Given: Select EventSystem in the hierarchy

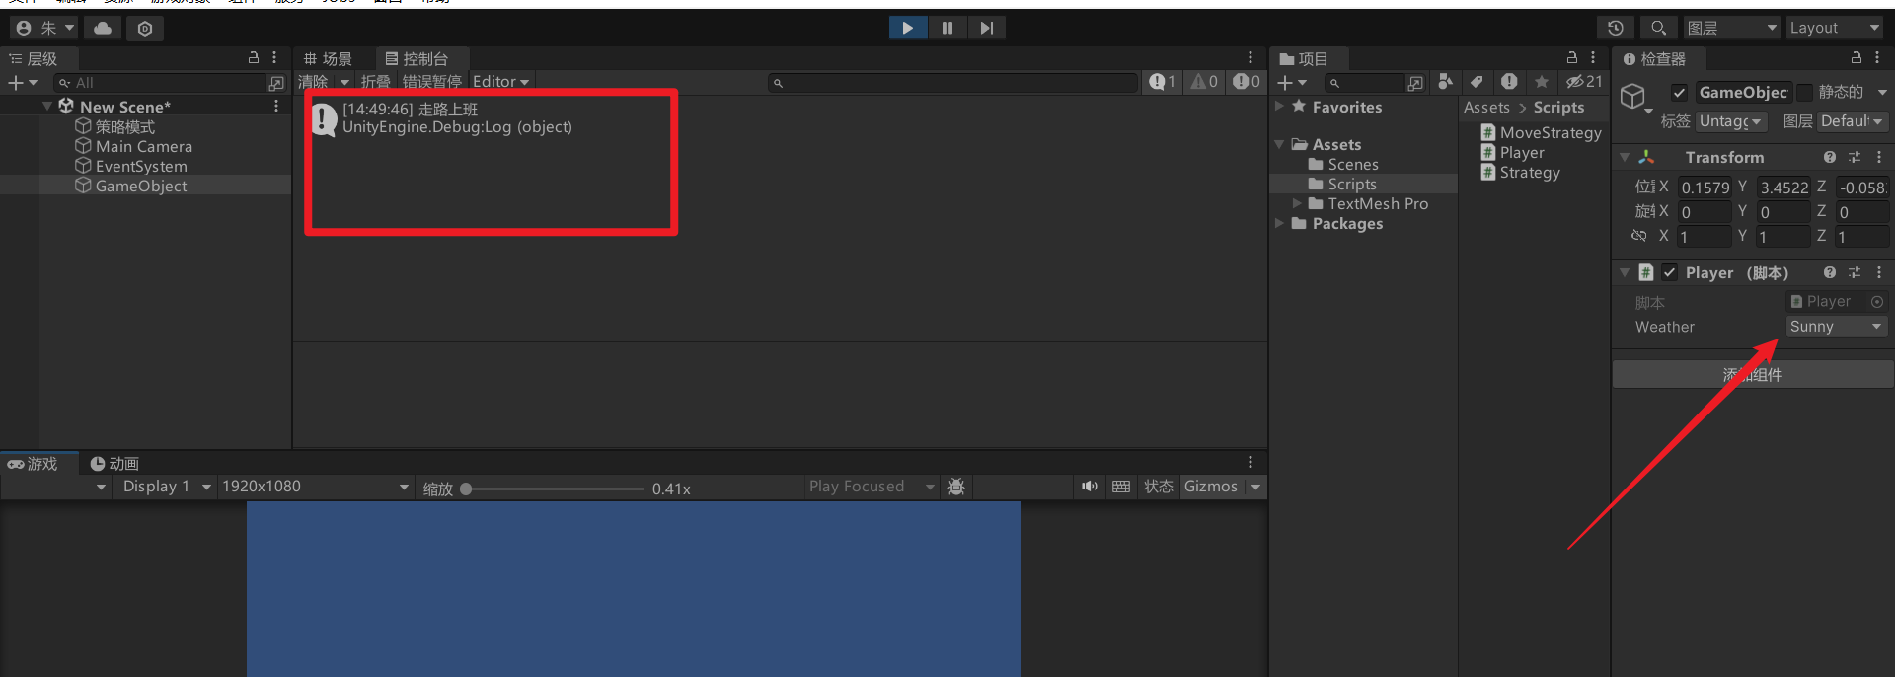Looking at the screenshot, I should [x=140, y=166].
